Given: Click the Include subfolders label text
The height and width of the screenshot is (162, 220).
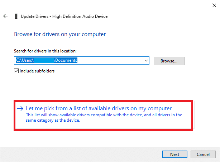Looking at the screenshot, I should (x=37, y=71).
